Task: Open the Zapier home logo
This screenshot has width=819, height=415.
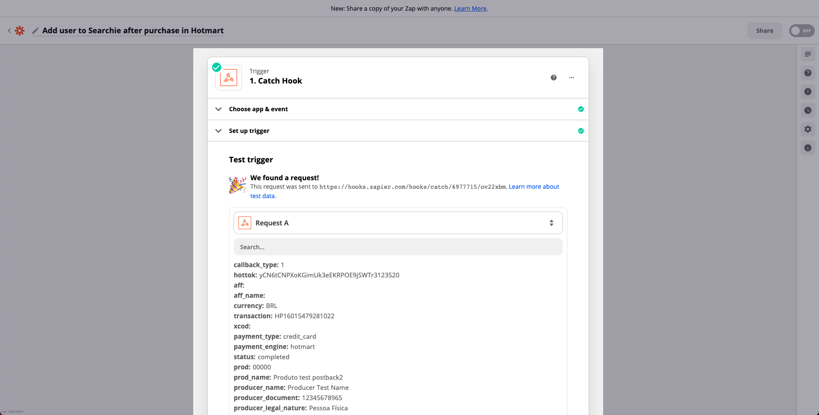Action: pos(20,31)
